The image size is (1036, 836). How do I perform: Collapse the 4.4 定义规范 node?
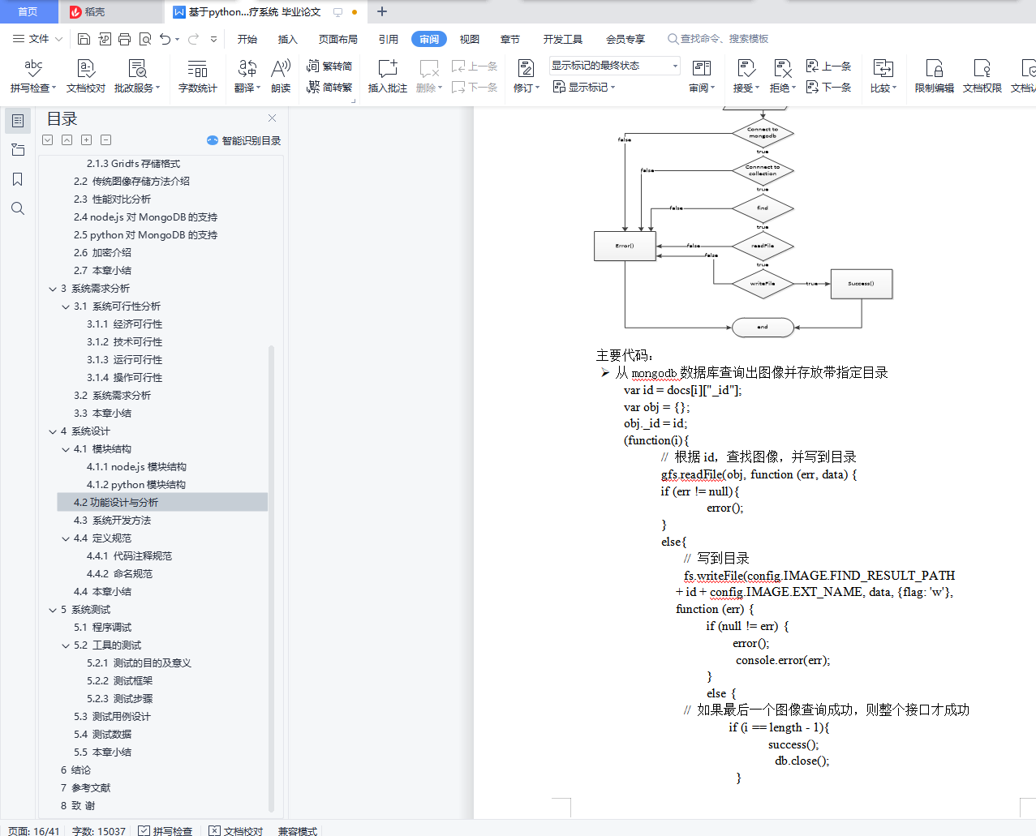pos(66,538)
